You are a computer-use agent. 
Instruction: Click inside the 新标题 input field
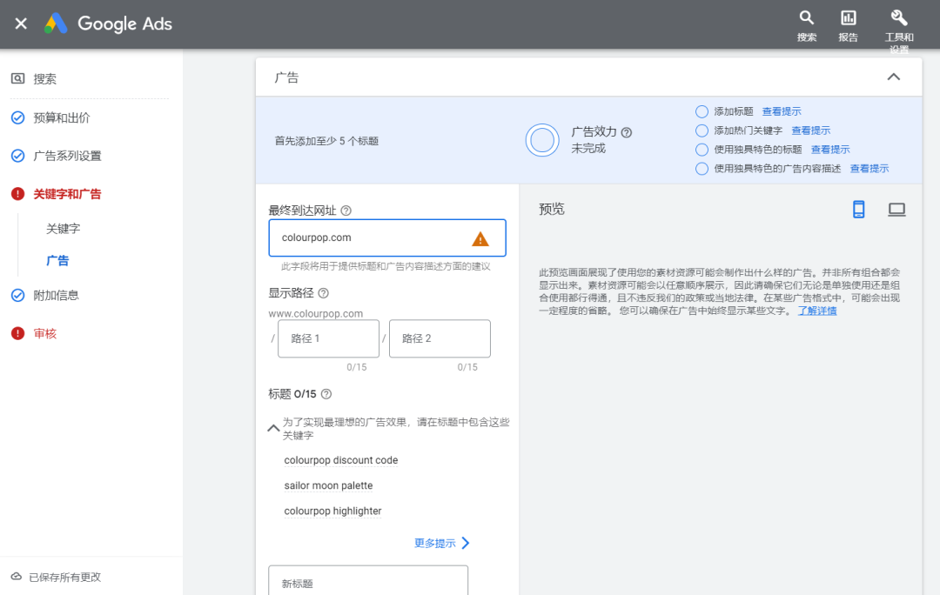(367, 581)
